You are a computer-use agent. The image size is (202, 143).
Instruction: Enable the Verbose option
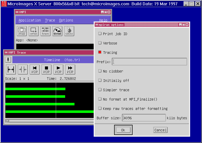(x=100, y=43)
